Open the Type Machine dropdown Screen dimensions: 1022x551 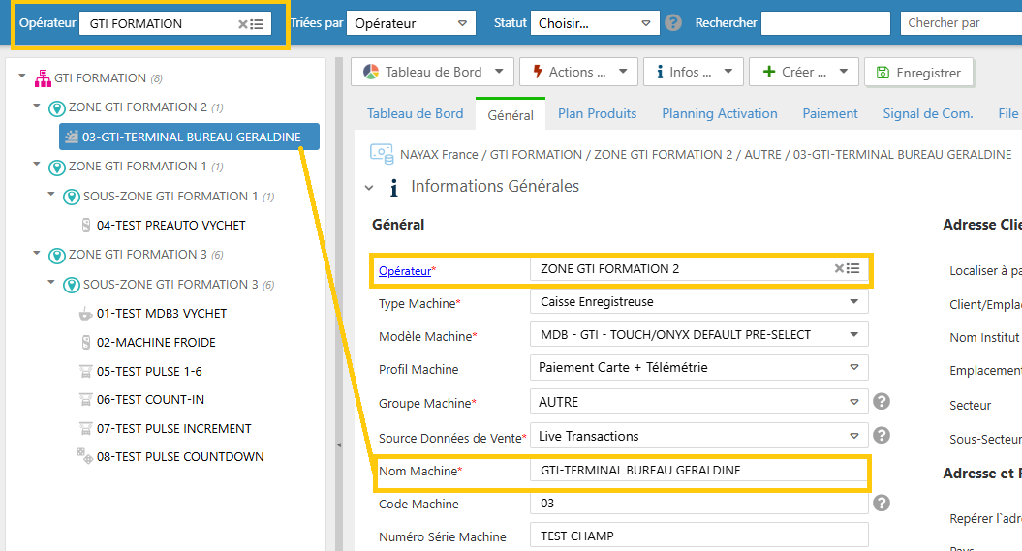tap(853, 302)
